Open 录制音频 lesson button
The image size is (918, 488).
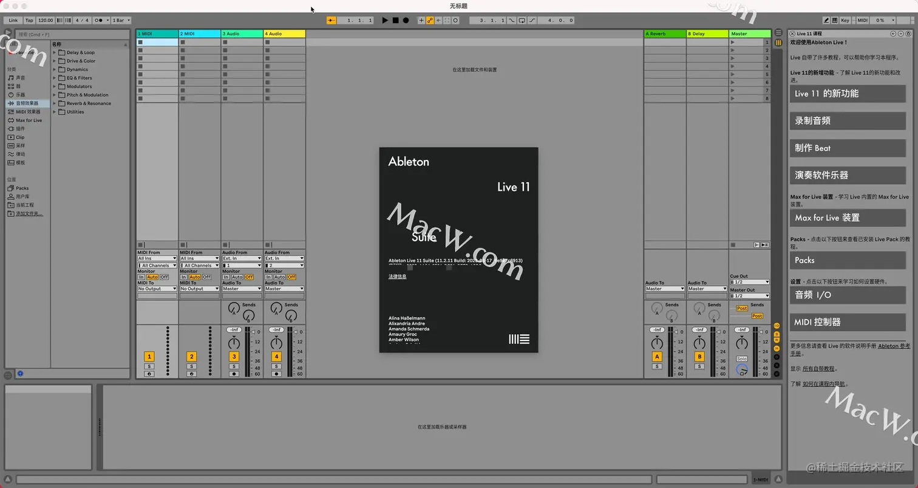click(848, 120)
